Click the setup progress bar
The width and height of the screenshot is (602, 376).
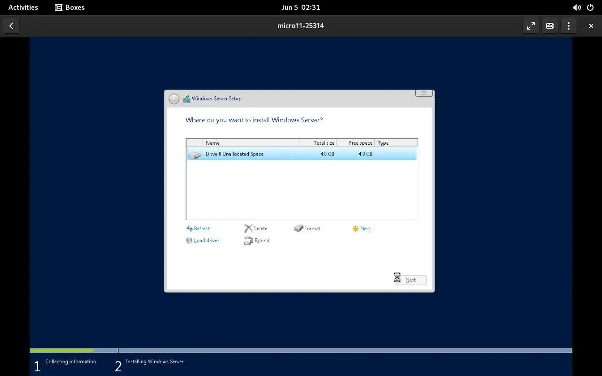[301, 350]
